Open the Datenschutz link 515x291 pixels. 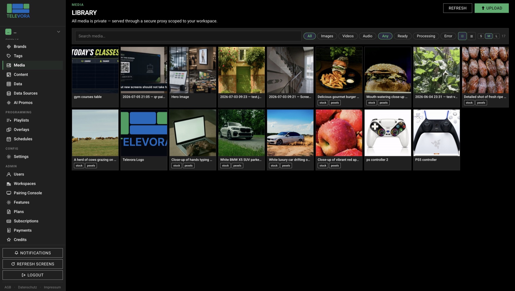click(x=27, y=287)
